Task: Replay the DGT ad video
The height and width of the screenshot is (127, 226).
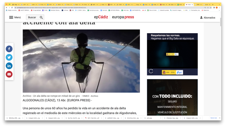Action: 151,71
